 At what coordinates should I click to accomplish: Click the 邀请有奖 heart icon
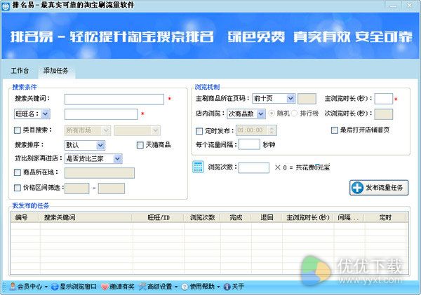point(105,287)
